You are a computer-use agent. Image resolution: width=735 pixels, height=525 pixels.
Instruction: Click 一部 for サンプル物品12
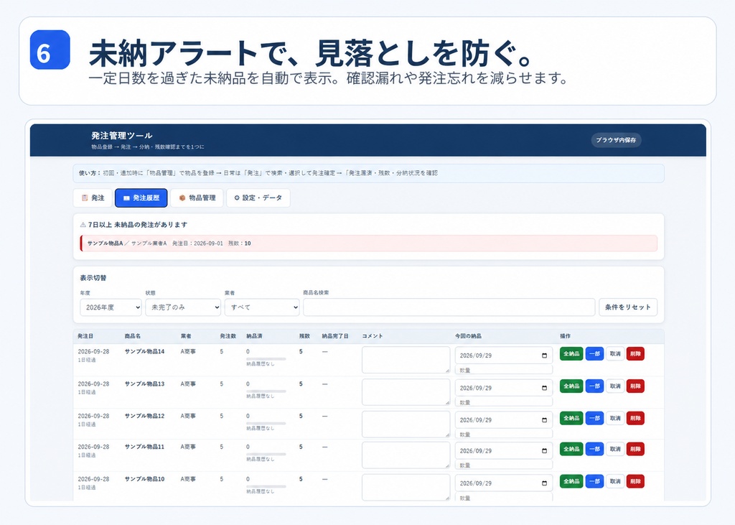tap(594, 418)
